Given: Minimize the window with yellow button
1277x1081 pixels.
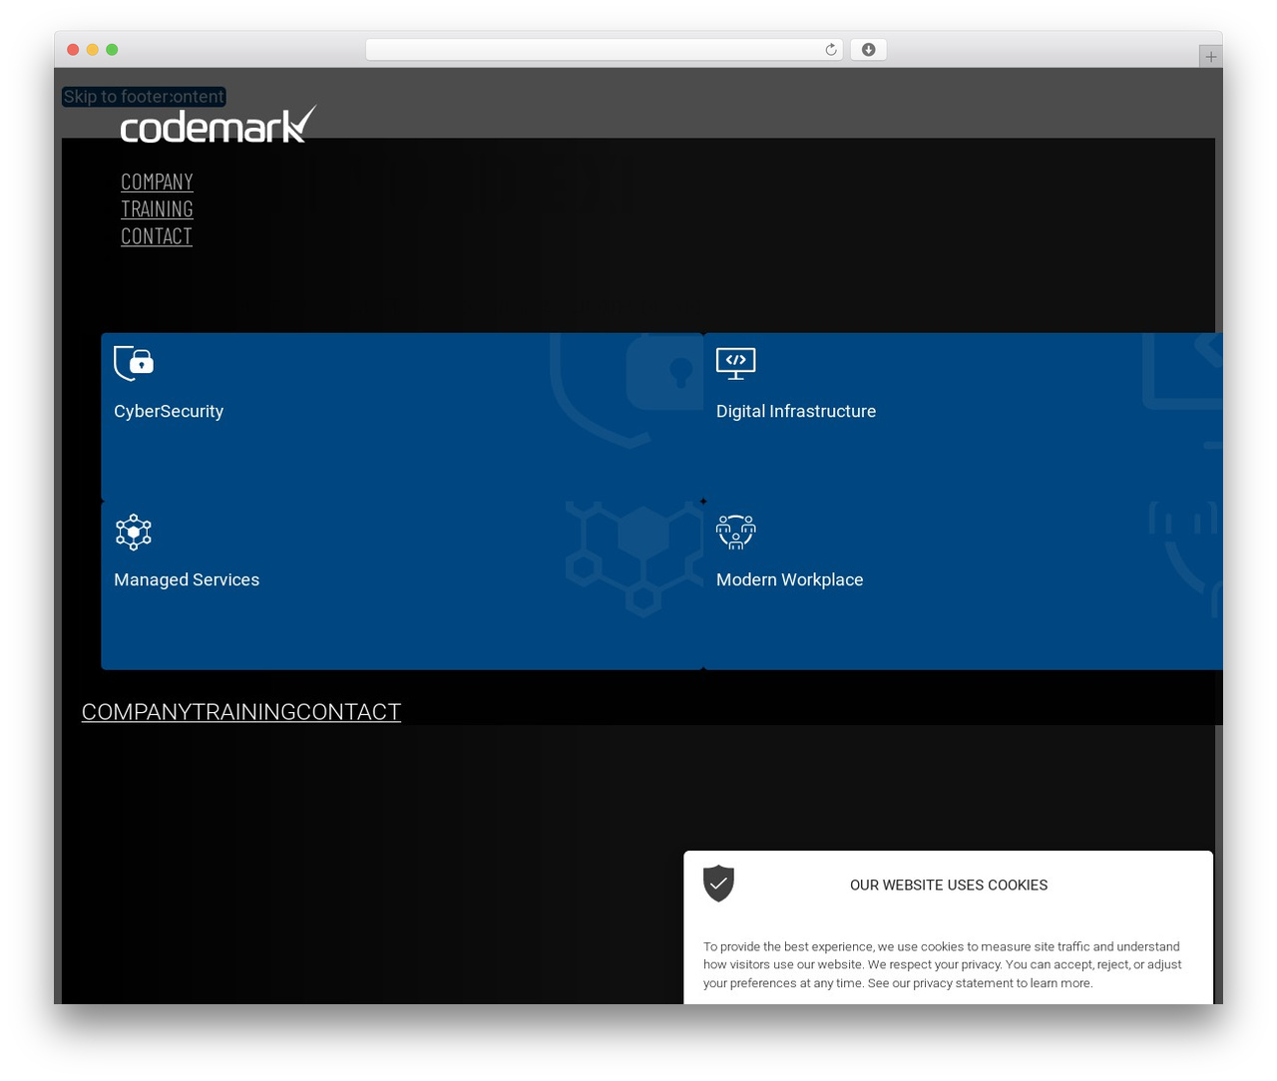Looking at the screenshot, I should click(93, 50).
